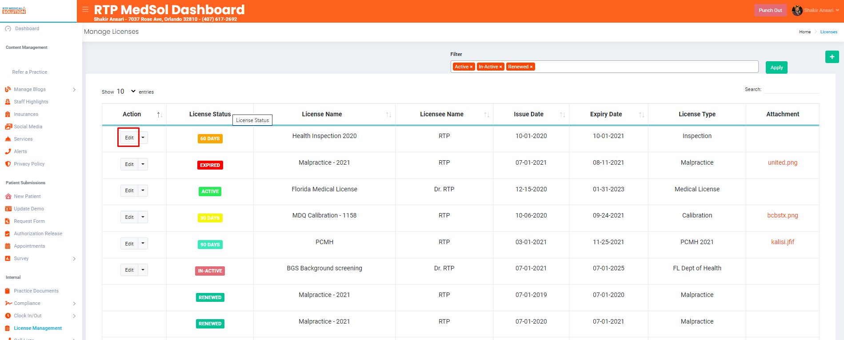Screen dimensions: 844x340
Task: Edit the Health Inspection 2020 license
Action: pyautogui.click(x=129, y=138)
